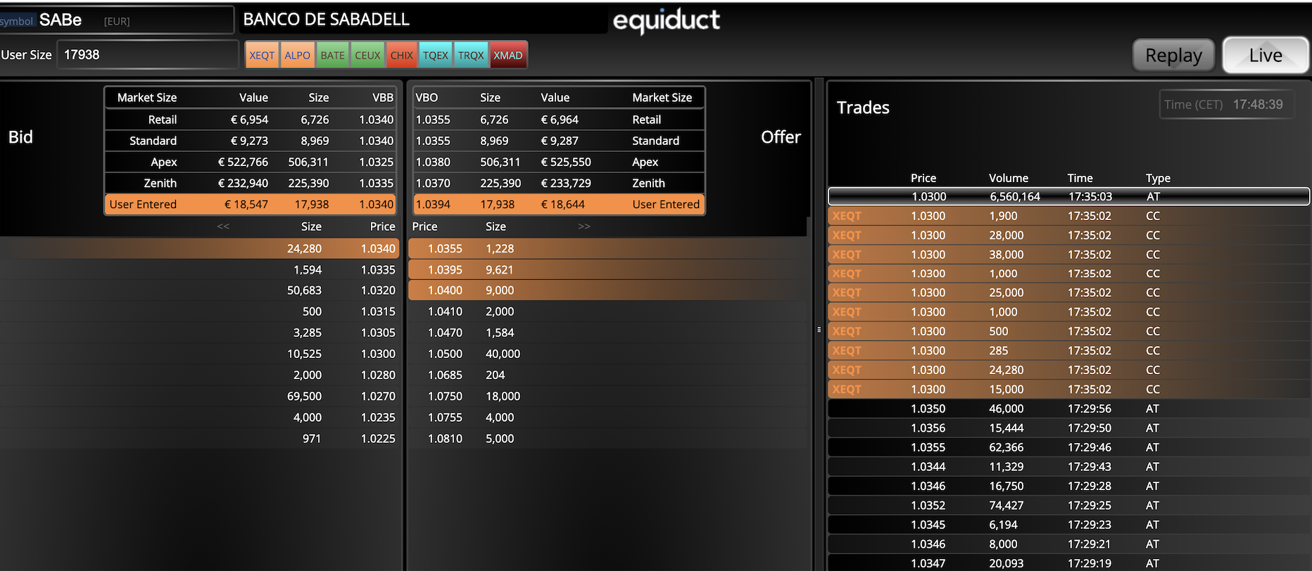Select the VBB column header
The width and height of the screenshot is (1312, 571).
(x=383, y=98)
